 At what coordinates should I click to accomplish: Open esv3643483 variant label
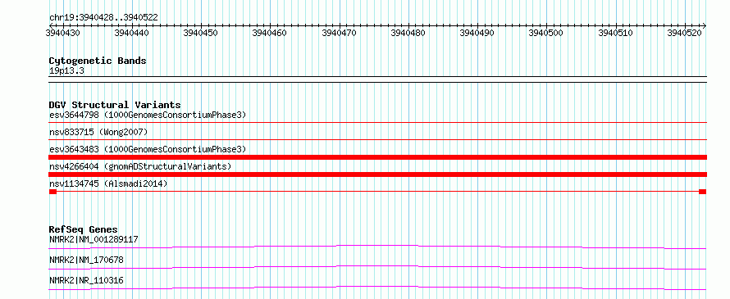coord(148,149)
